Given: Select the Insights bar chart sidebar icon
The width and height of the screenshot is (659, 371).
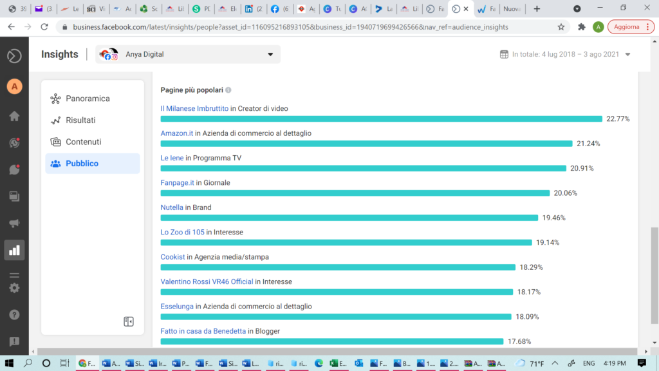Looking at the screenshot, I should 14,251.
